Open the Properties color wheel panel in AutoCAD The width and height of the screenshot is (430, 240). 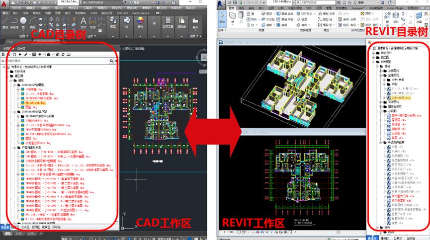click(x=140, y=22)
